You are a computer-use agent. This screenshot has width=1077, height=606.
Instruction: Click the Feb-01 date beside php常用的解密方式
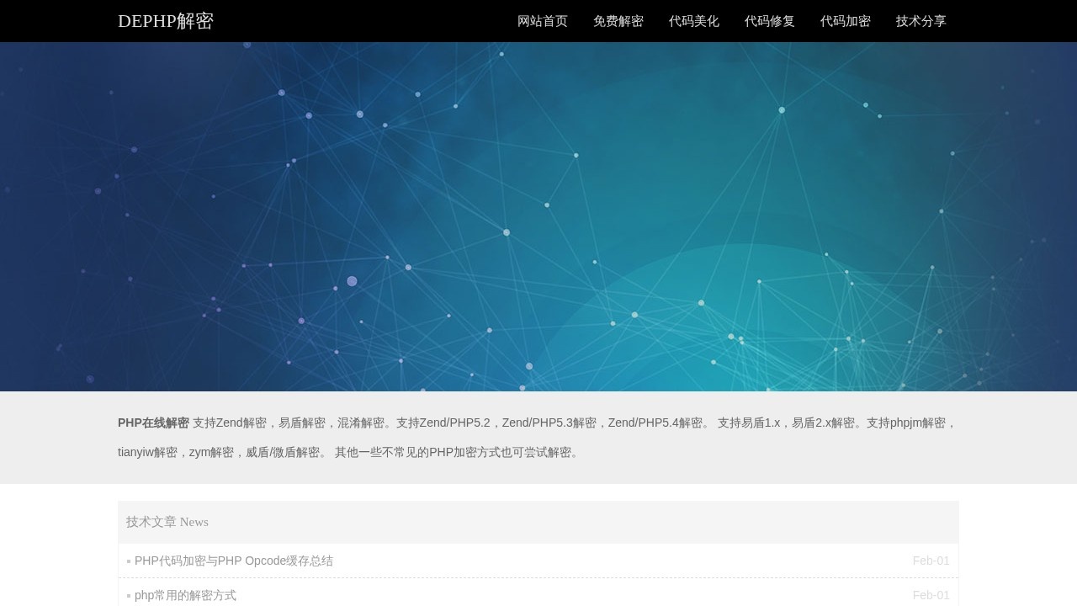[931, 595]
